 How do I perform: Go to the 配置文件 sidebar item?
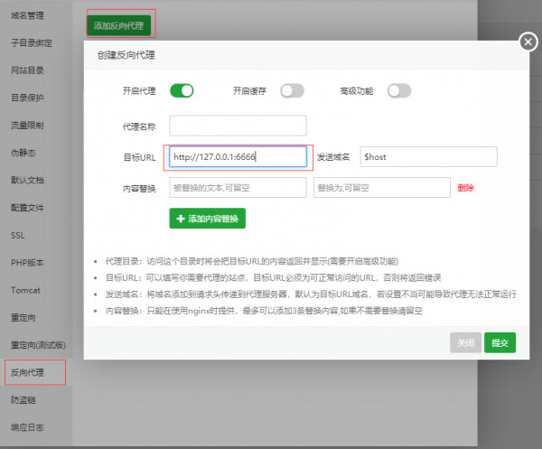coord(27,207)
